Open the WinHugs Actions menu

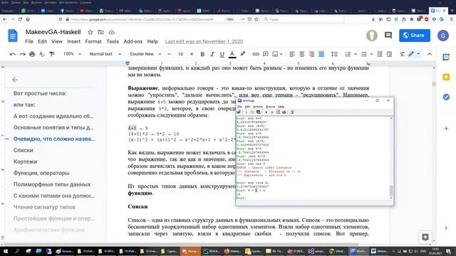pyautogui.click(x=258, y=107)
